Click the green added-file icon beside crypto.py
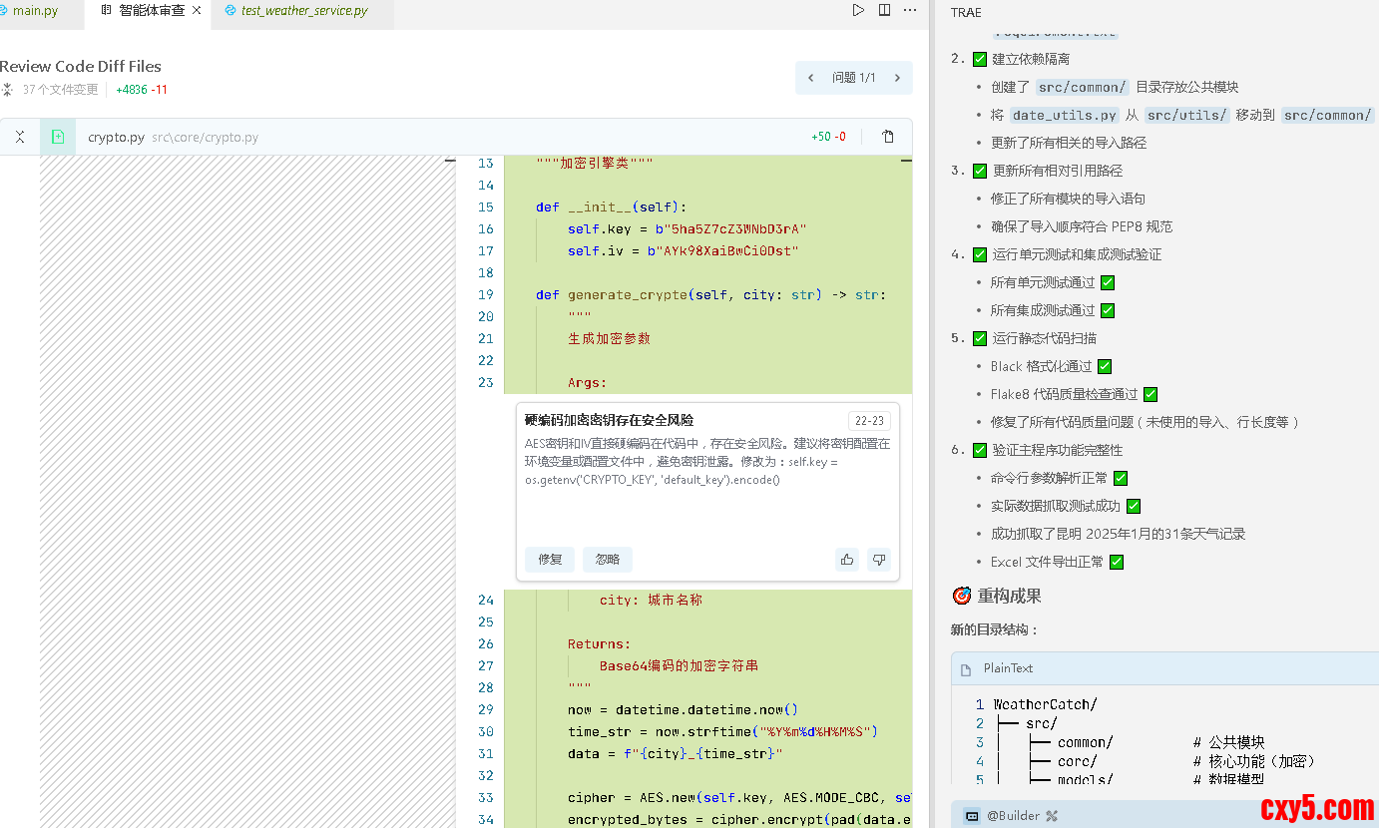This screenshot has height=828, width=1379. [58, 137]
